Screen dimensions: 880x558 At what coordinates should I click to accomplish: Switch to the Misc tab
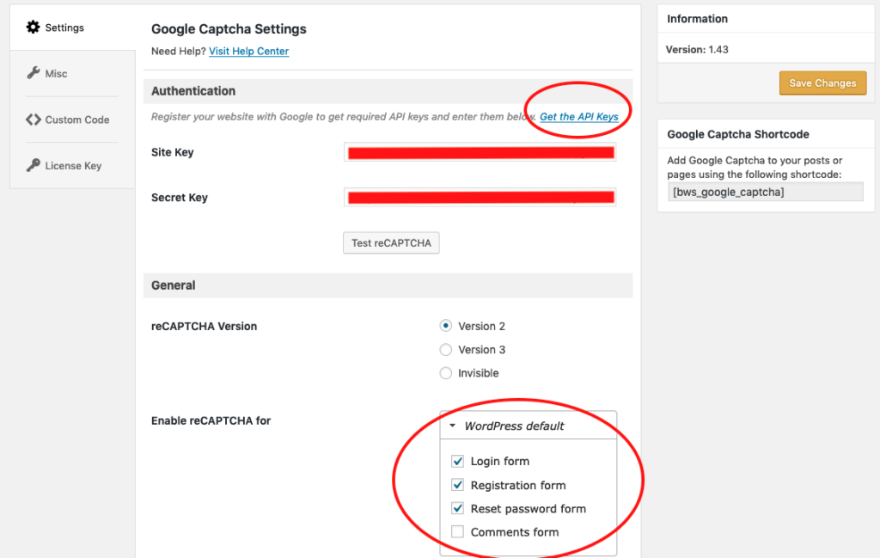pos(56,73)
